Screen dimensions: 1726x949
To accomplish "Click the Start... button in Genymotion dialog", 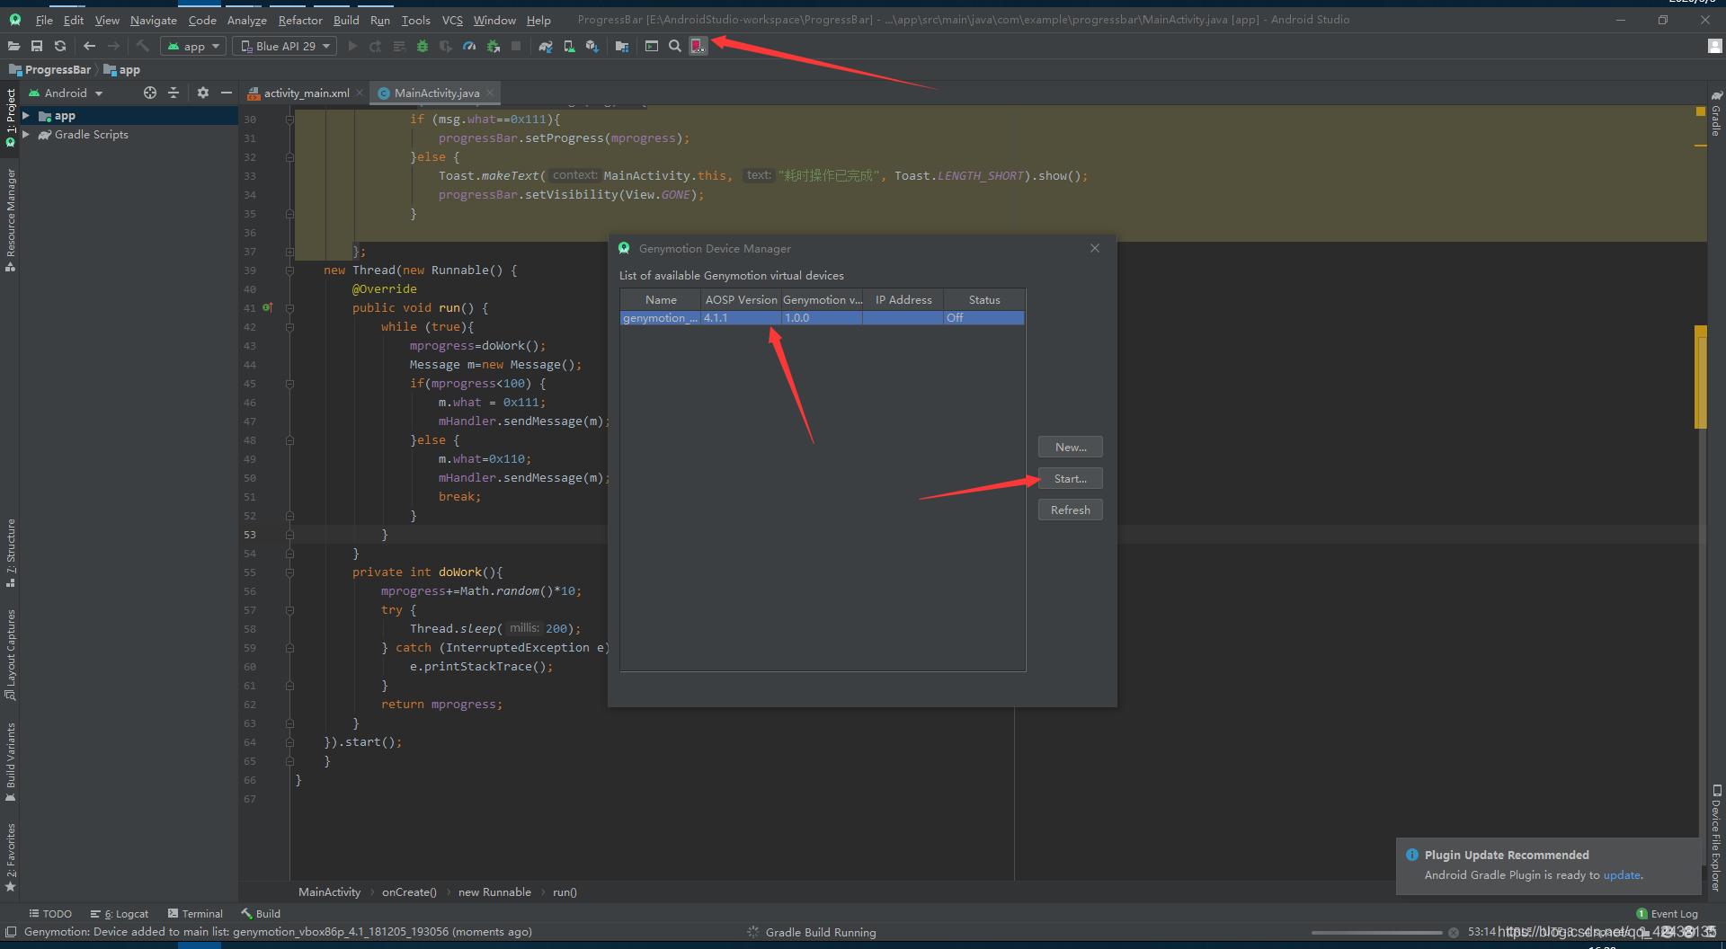I will (1070, 478).
